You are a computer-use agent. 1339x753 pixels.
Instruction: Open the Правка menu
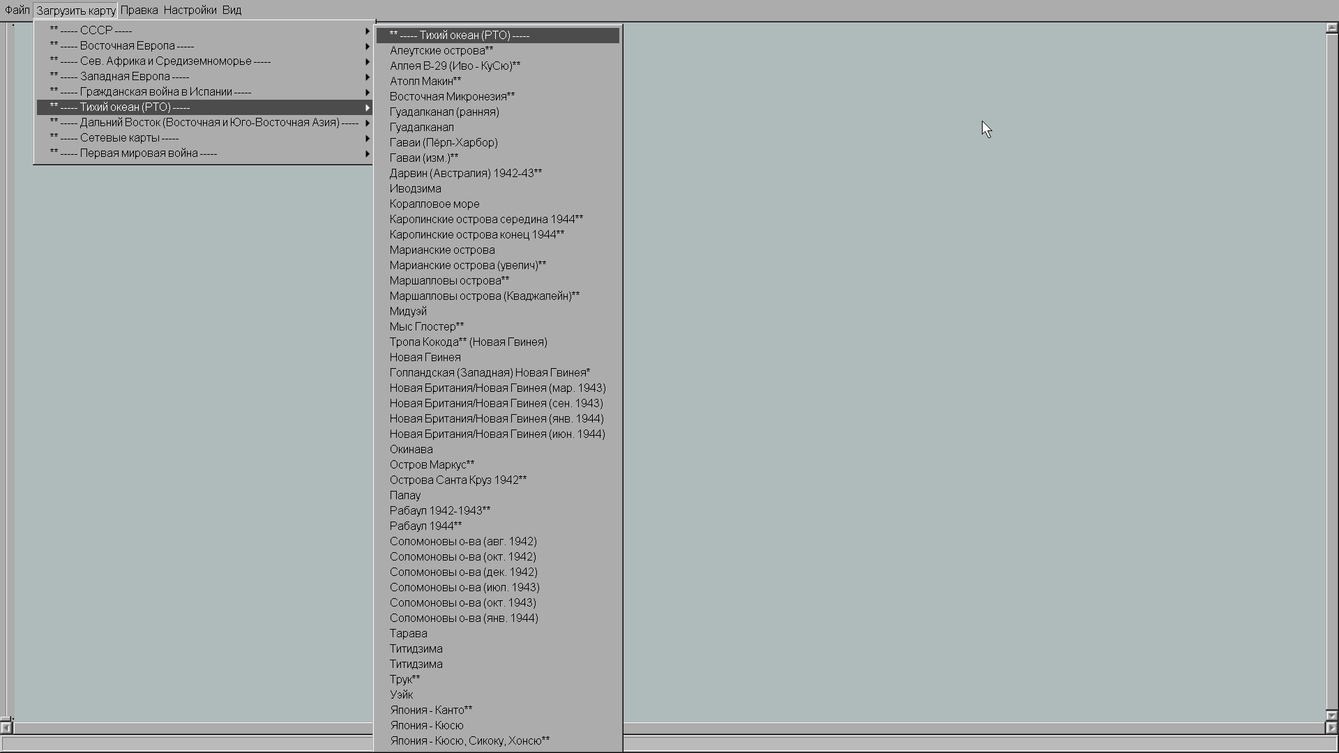(139, 10)
